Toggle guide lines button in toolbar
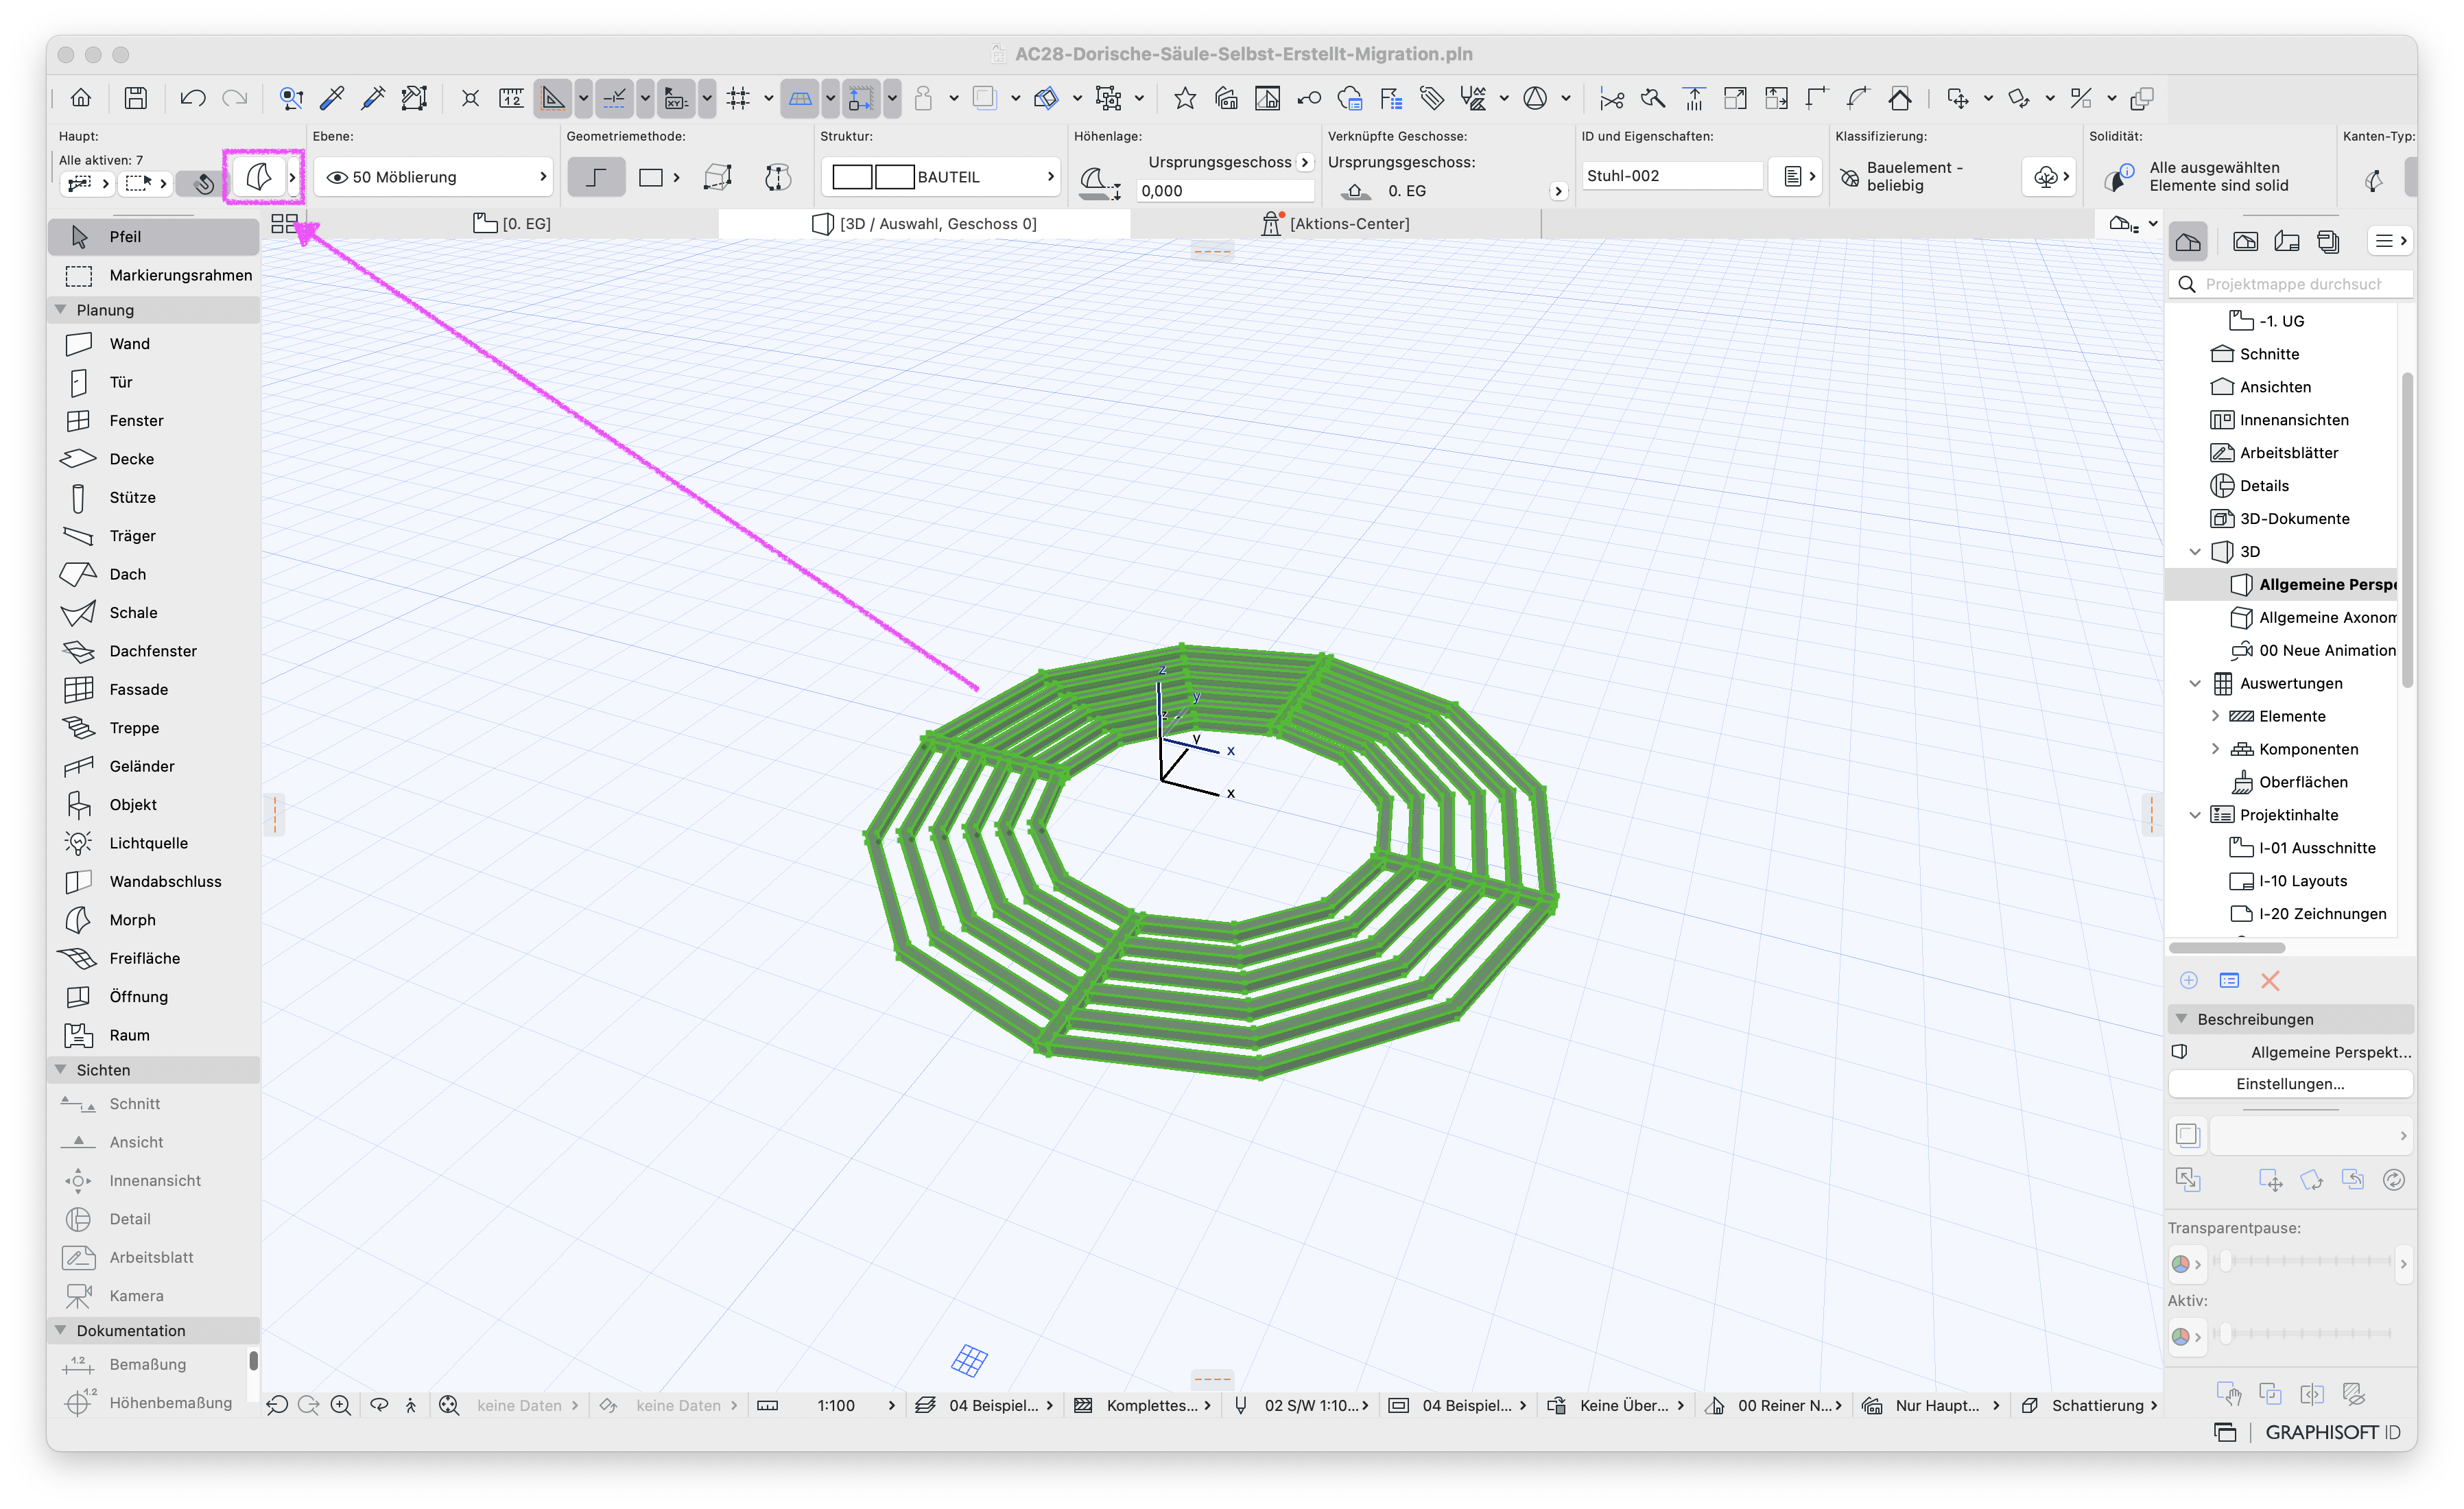This screenshot has width=2464, height=1509. [614, 98]
